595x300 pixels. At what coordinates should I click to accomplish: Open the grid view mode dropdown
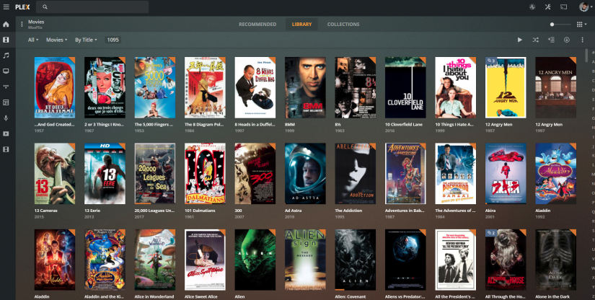(x=581, y=25)
